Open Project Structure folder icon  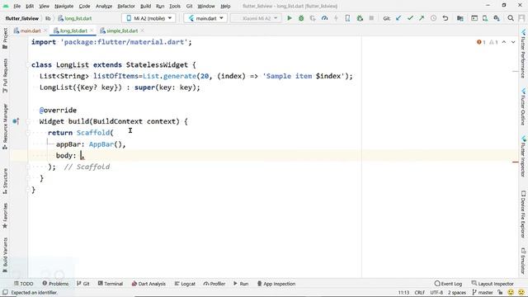(460, 18)
